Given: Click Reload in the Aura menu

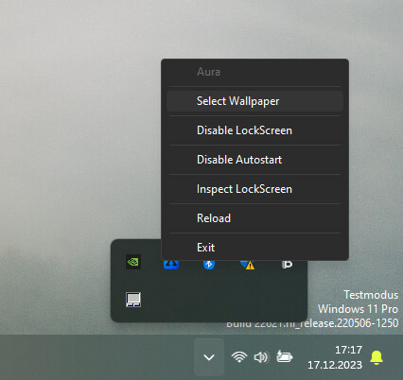Looking at the screenshot, I should [254, 218].
